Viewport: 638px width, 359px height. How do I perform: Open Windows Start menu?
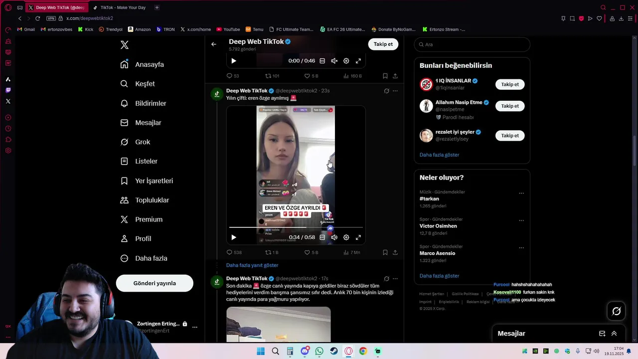coord(261,352)
